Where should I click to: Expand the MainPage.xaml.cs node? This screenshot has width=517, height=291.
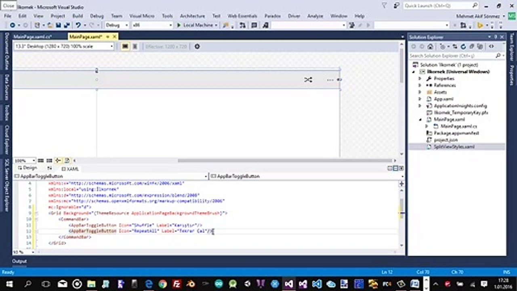coord(427,127)
